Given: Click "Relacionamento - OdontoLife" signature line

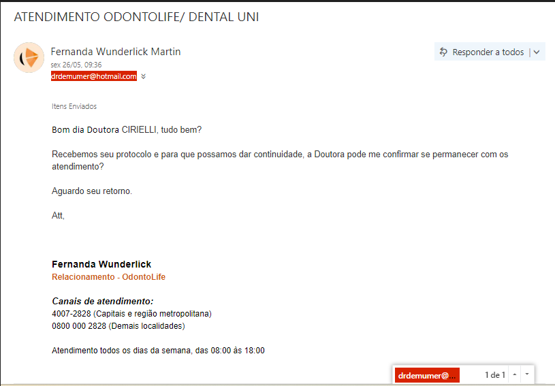Looking at the screenshot, I should tap(109, 276).
